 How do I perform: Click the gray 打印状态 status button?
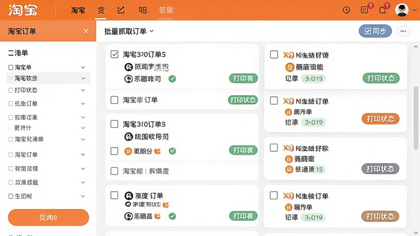pyautogui.click(x=380, y=169)
